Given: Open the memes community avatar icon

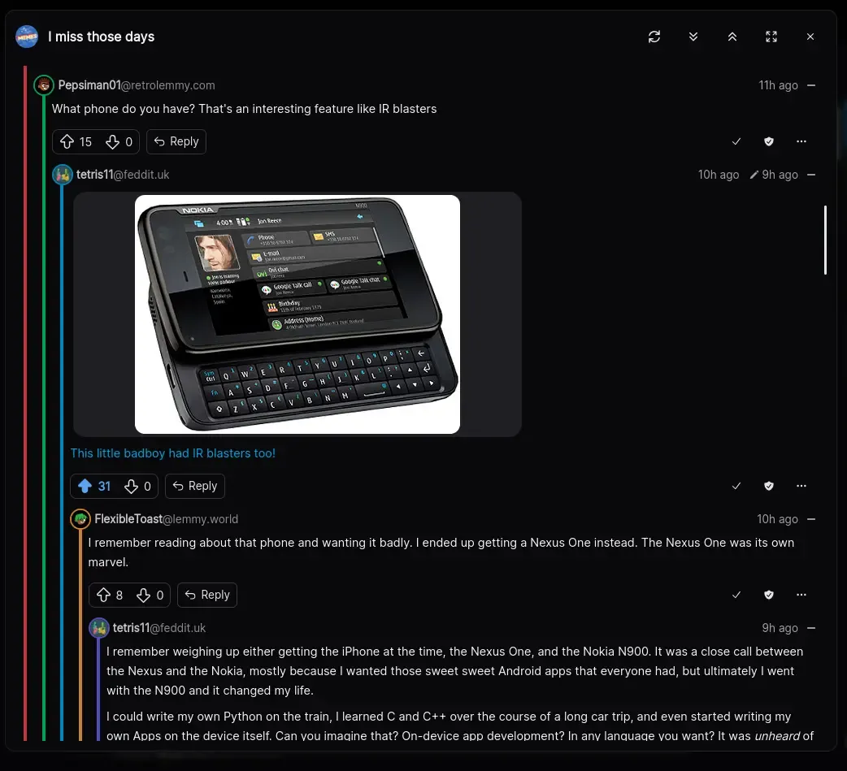Looking at the screenshot, I should coord(27,37).
